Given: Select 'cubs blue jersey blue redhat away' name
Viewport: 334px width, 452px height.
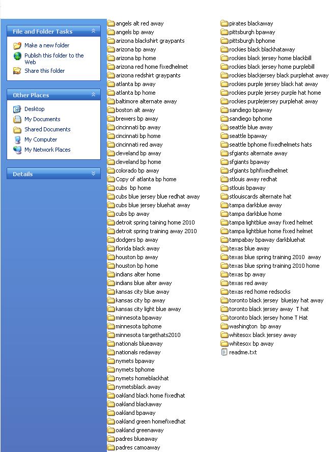Looking at the screenshot, I should click(x=157, y=196).
